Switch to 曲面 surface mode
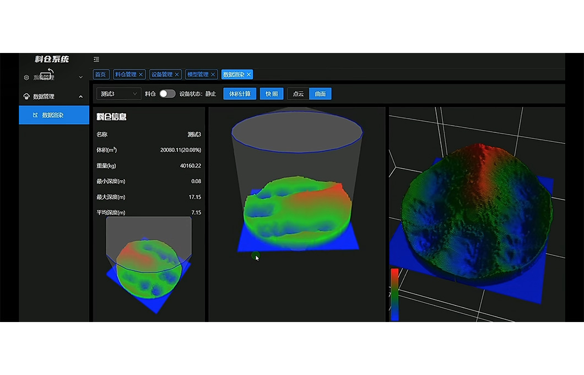 [x=320, y=94]
